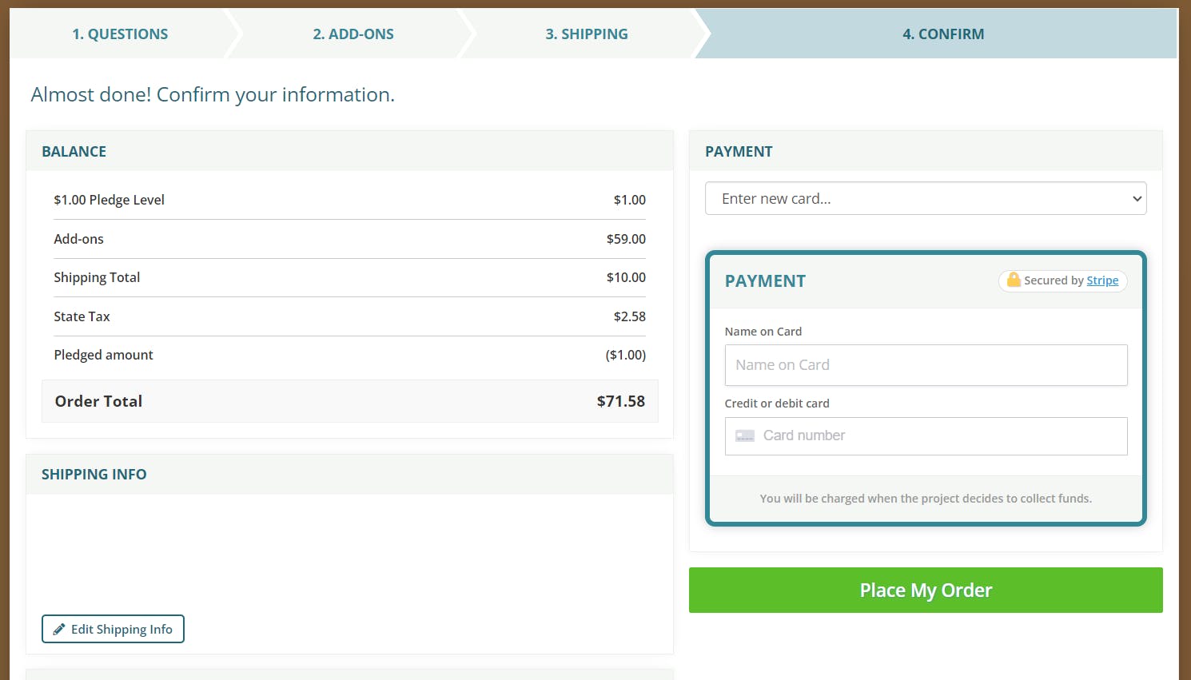Focus the Name on Card field

click(x=926, y=365)
